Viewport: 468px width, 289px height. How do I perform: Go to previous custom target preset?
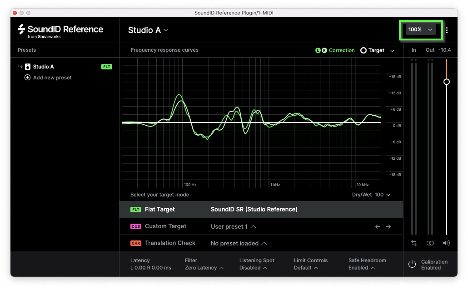pyautogui.click(x=378, y=227)
